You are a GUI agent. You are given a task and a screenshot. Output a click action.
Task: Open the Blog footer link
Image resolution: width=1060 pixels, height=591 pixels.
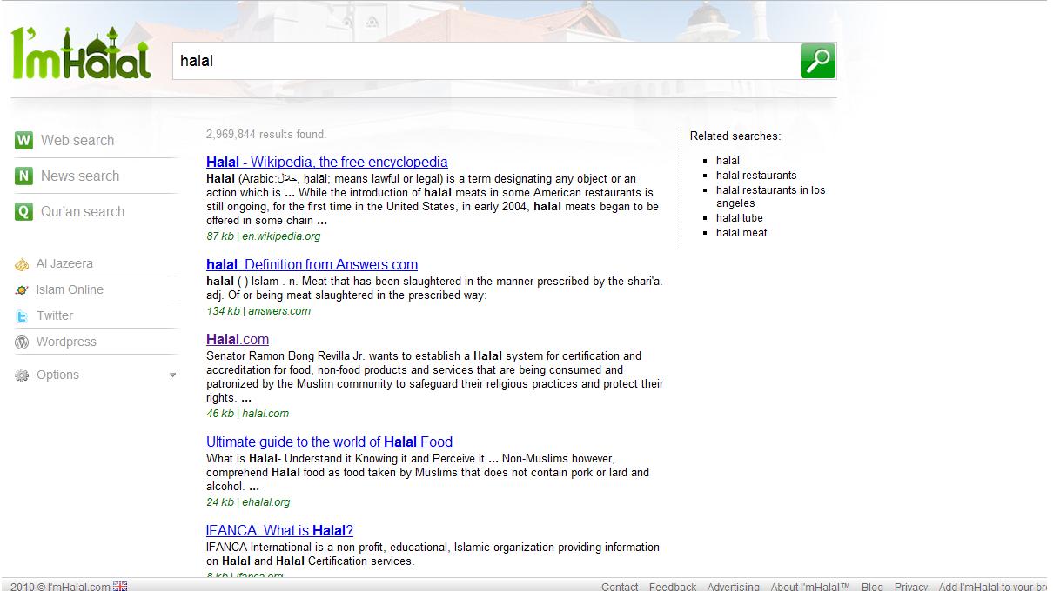pyautogui.click(x=872, y=587)
